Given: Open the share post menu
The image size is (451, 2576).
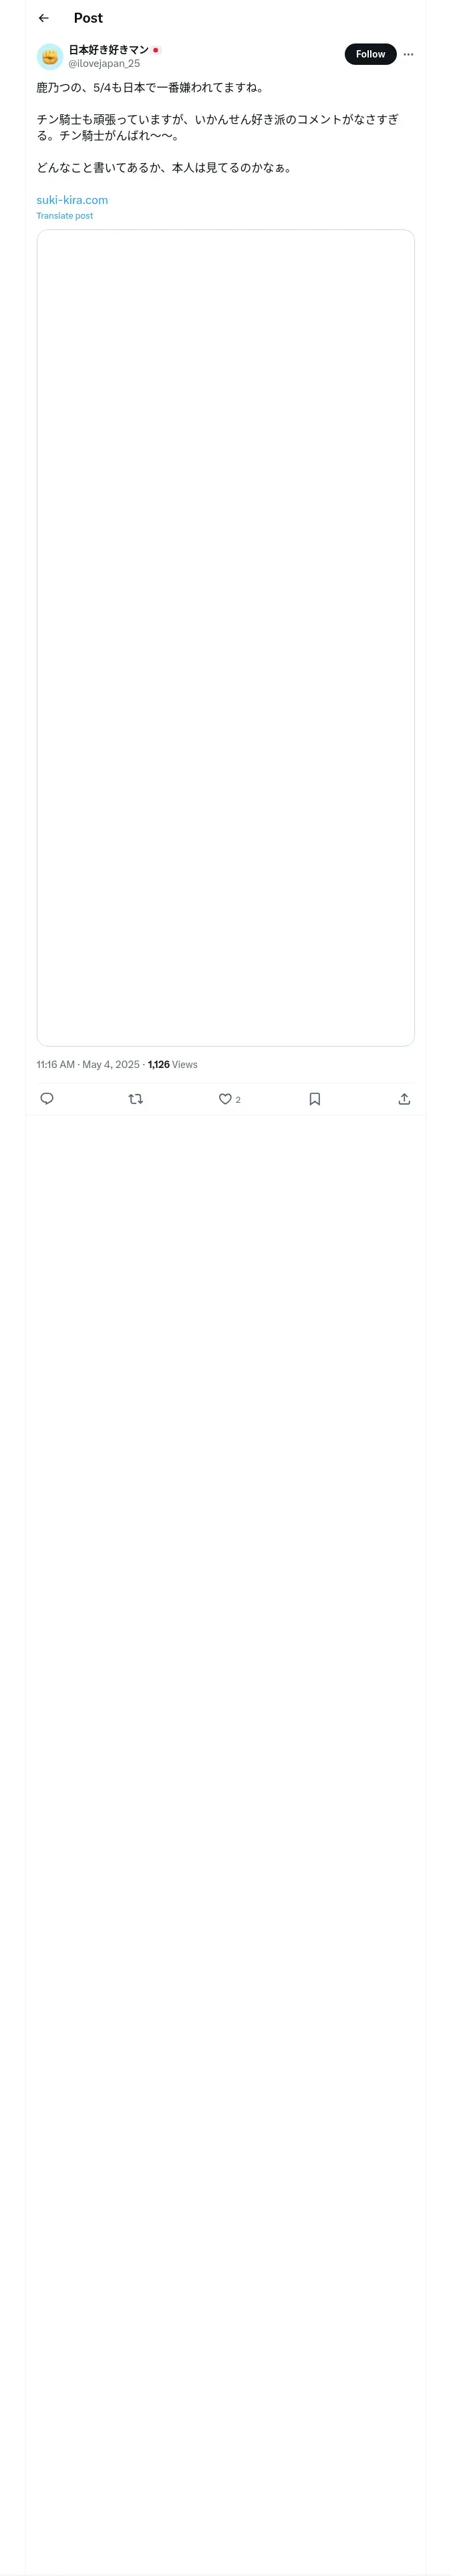Looking at the screenshot, I should click(x=404, y=1098).
